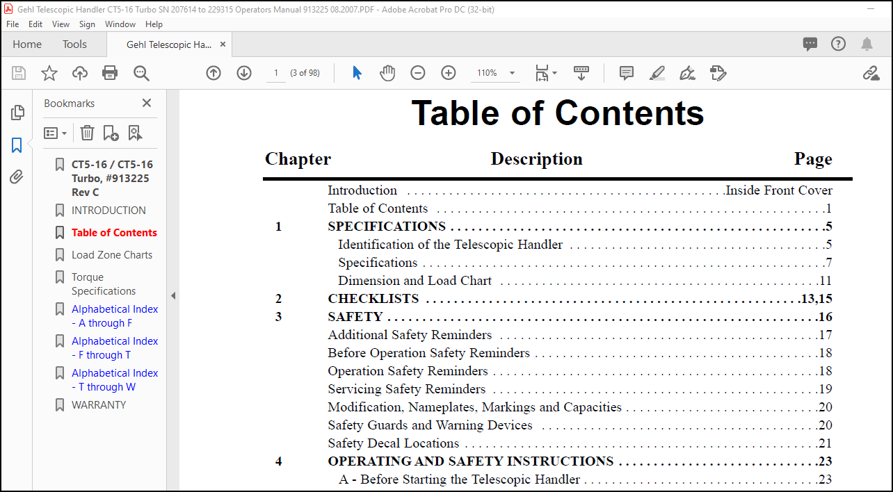Screen dimensions: 893x492
Task: Activate the Hand pan tool
Action: [387, 73]
